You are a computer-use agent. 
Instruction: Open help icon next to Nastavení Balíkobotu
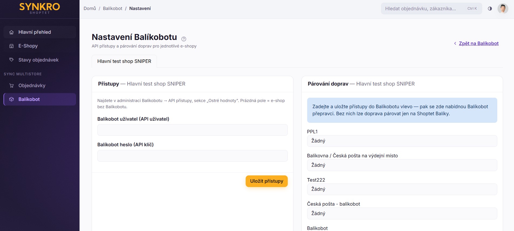(x=184, y=39)
